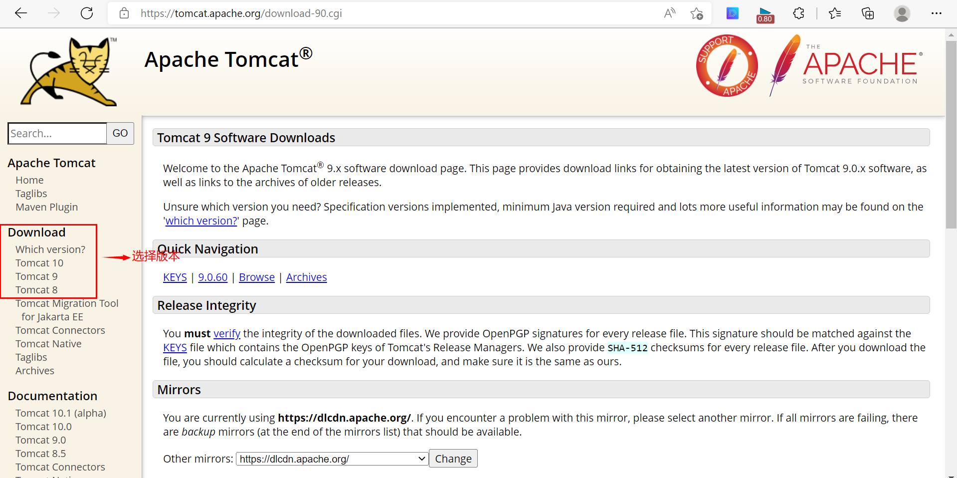Expand the Other mirrors dropdown
Screen dimensions: 957x478
pyautogui.click(x=332, y=459)
